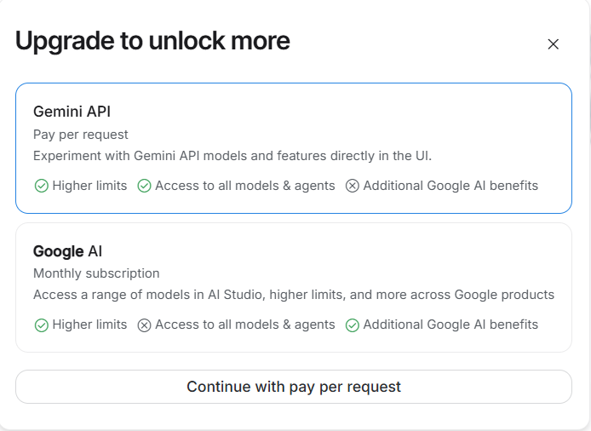
Task: Click the X icon for Gemini API Additional Google AI benefits
Action: (x=352, y=186)
